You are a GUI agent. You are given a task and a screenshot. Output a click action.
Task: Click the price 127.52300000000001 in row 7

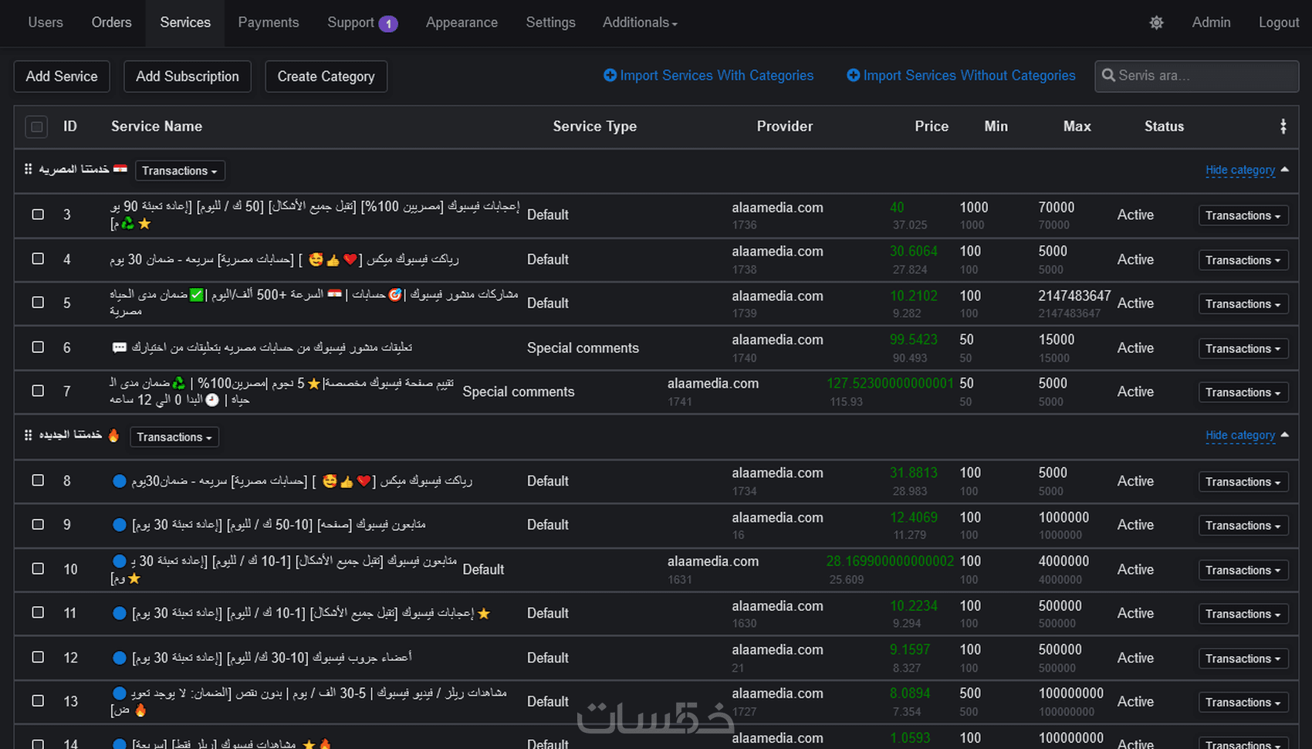tap(890, 383)
